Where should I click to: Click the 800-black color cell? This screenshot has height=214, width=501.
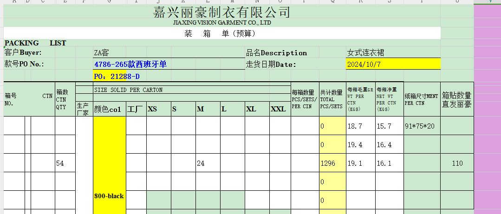pos(109,196)
